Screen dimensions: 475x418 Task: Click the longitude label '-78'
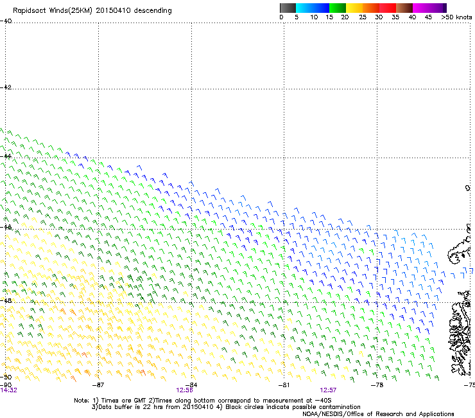point(377,385)
